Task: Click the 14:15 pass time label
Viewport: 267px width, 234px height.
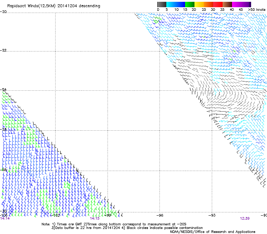Action: click(95, 219)
